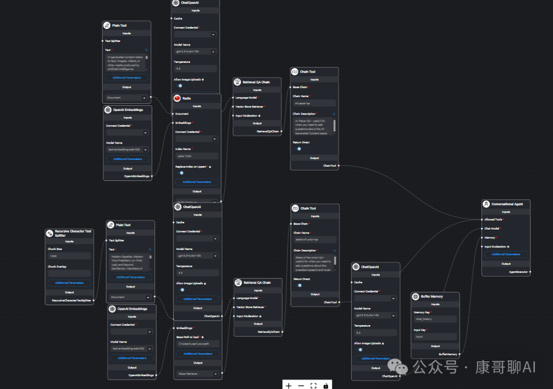Expand the AI-generated content Text field editor
This screenshot has width=553, height=389.
click(x=146, y=50)
